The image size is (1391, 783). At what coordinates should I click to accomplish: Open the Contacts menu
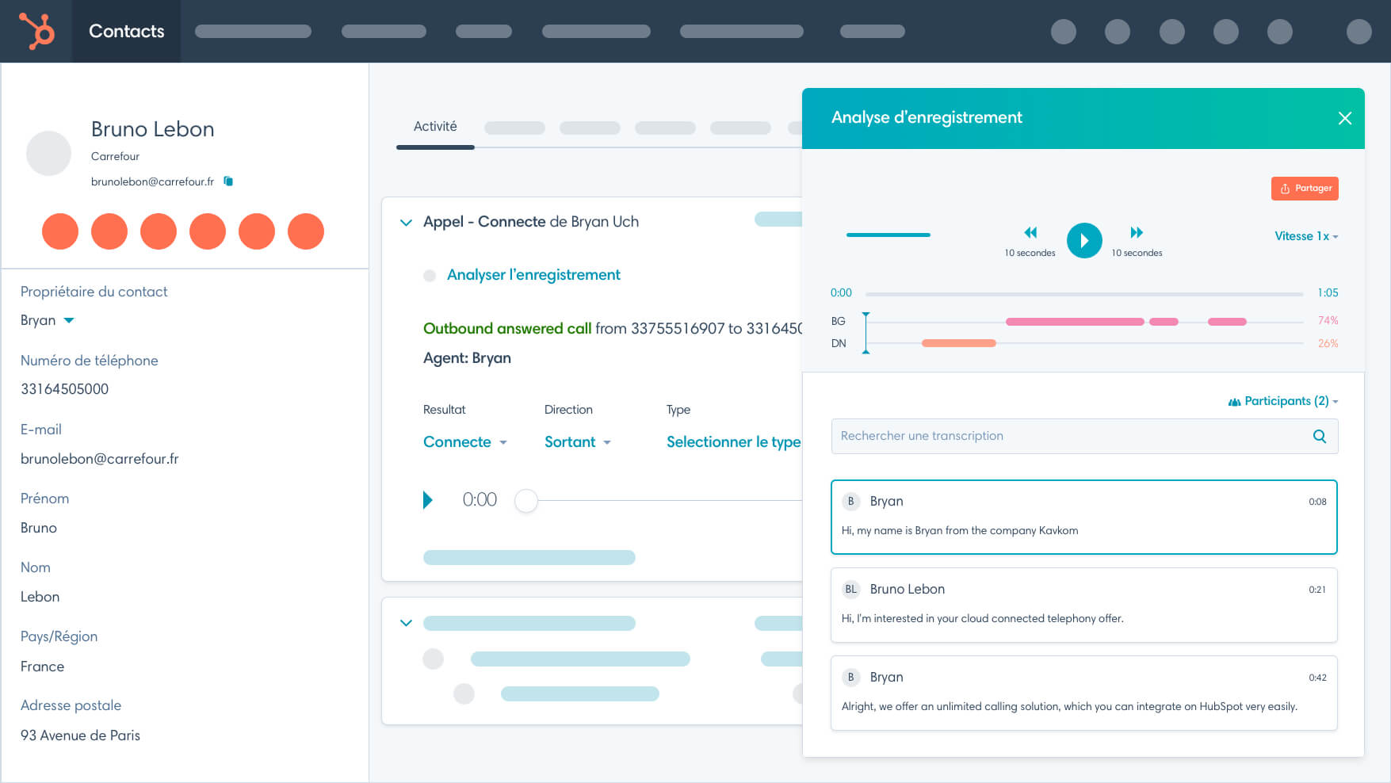pos(127,31)
